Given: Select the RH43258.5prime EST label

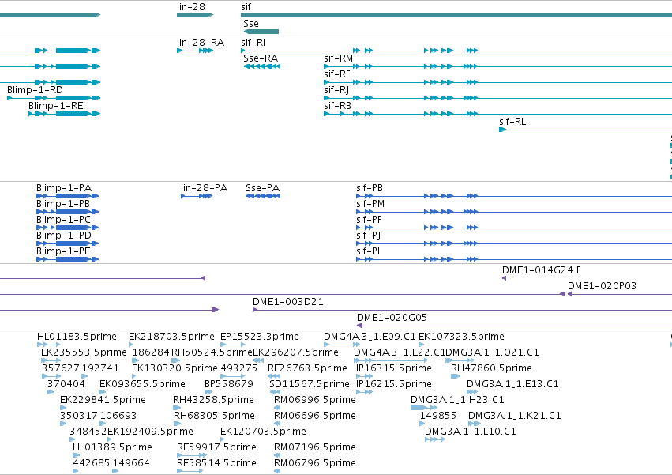Looking at the screenshot, I should coord(213,399).
